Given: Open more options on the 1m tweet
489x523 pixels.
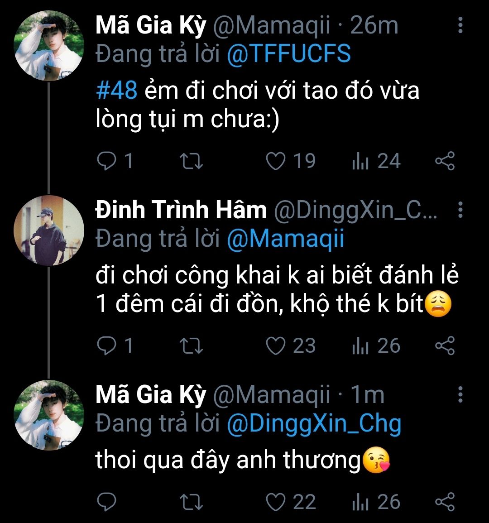Looking at the screenshot, I should point(460,394).
